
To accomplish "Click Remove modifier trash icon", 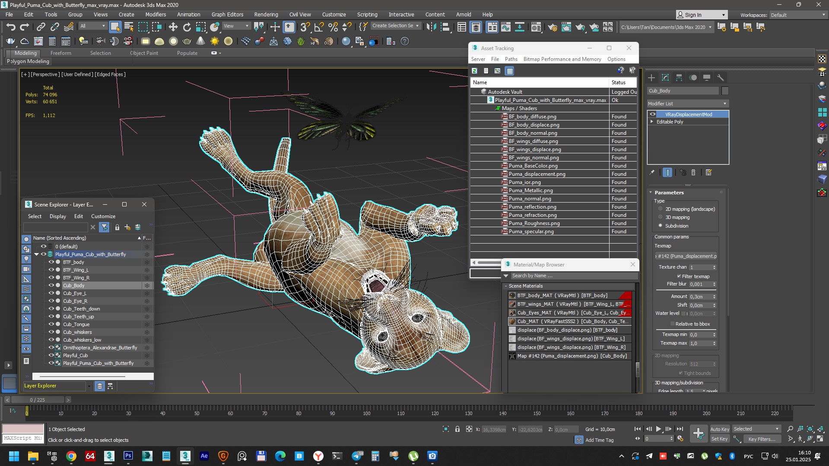I will click(x=693, y=172).
